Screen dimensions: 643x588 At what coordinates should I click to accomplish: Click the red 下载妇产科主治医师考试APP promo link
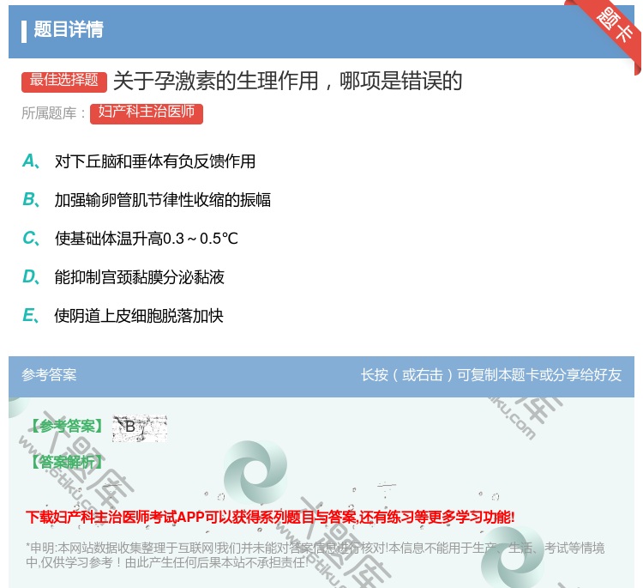270,517
